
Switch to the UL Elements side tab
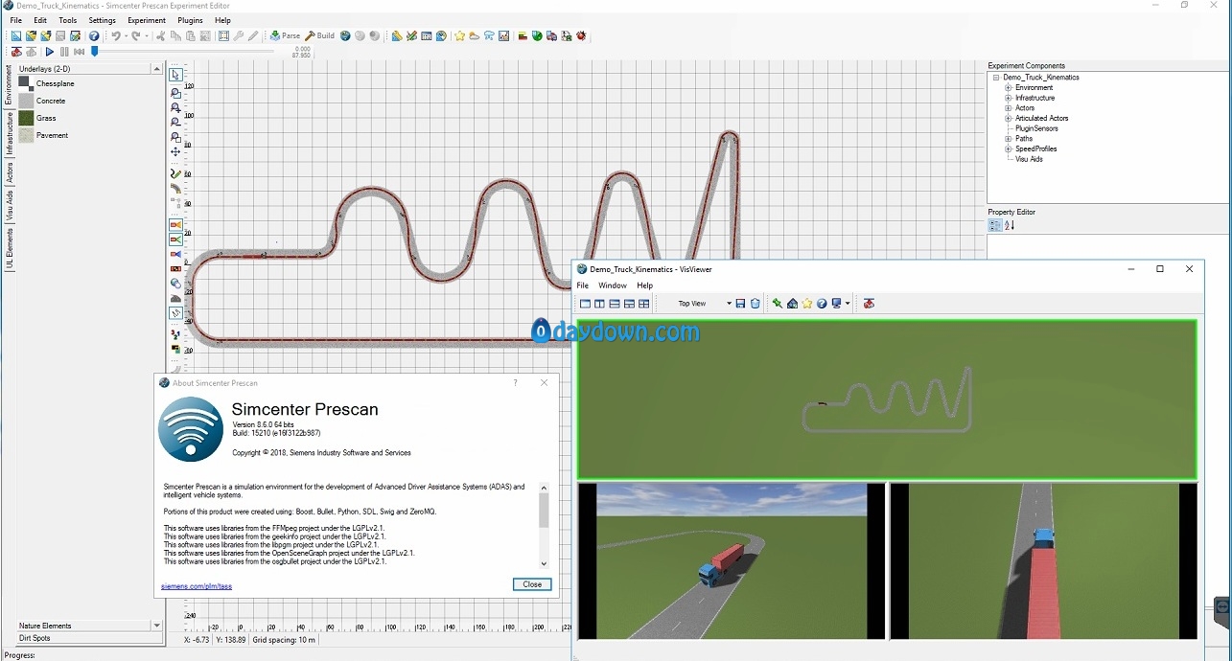click(x=10, y=249)
